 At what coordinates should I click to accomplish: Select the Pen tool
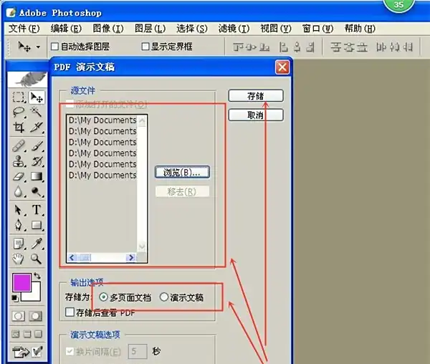point(19,225)
